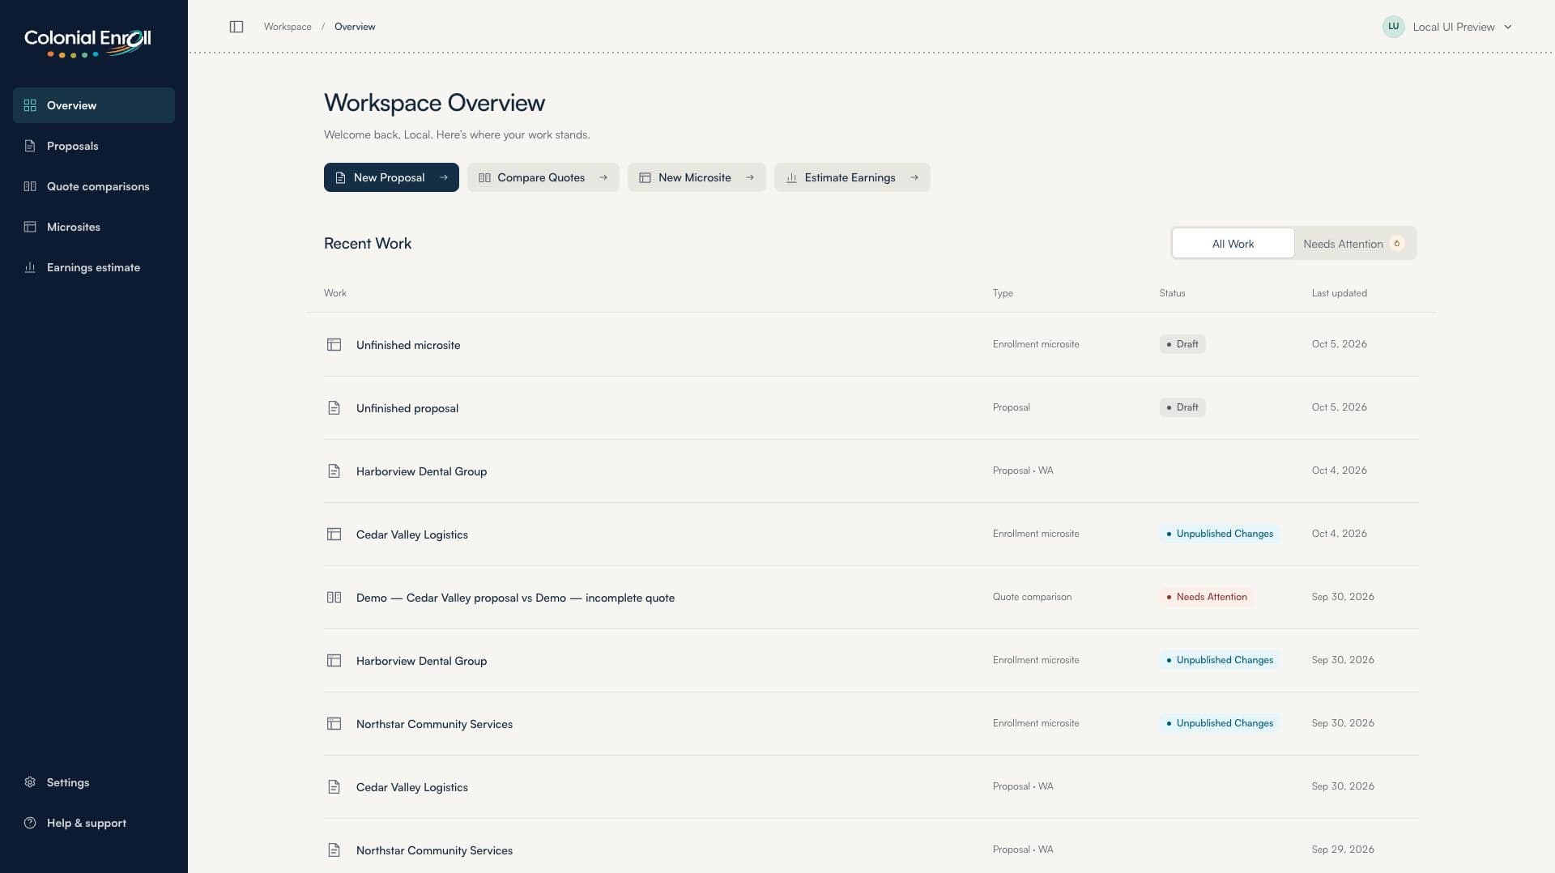Open Overview in the sidebar

pos(94,105)
